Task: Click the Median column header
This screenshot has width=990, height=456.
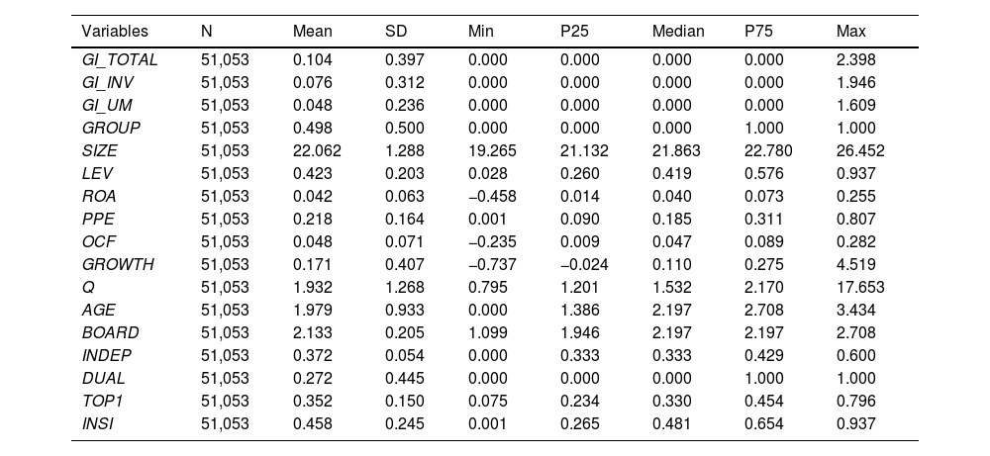Action: [678, 31]
